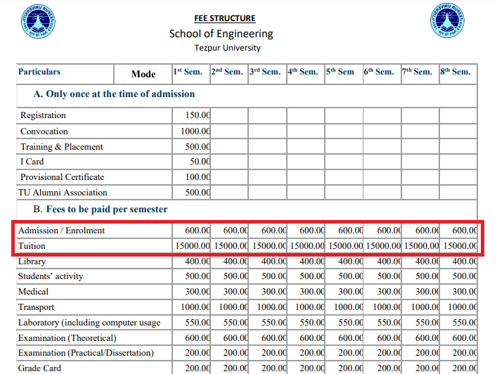Click the Tuition row label
The width and height of the screenshot is (497, 374).
click(32, 246)
